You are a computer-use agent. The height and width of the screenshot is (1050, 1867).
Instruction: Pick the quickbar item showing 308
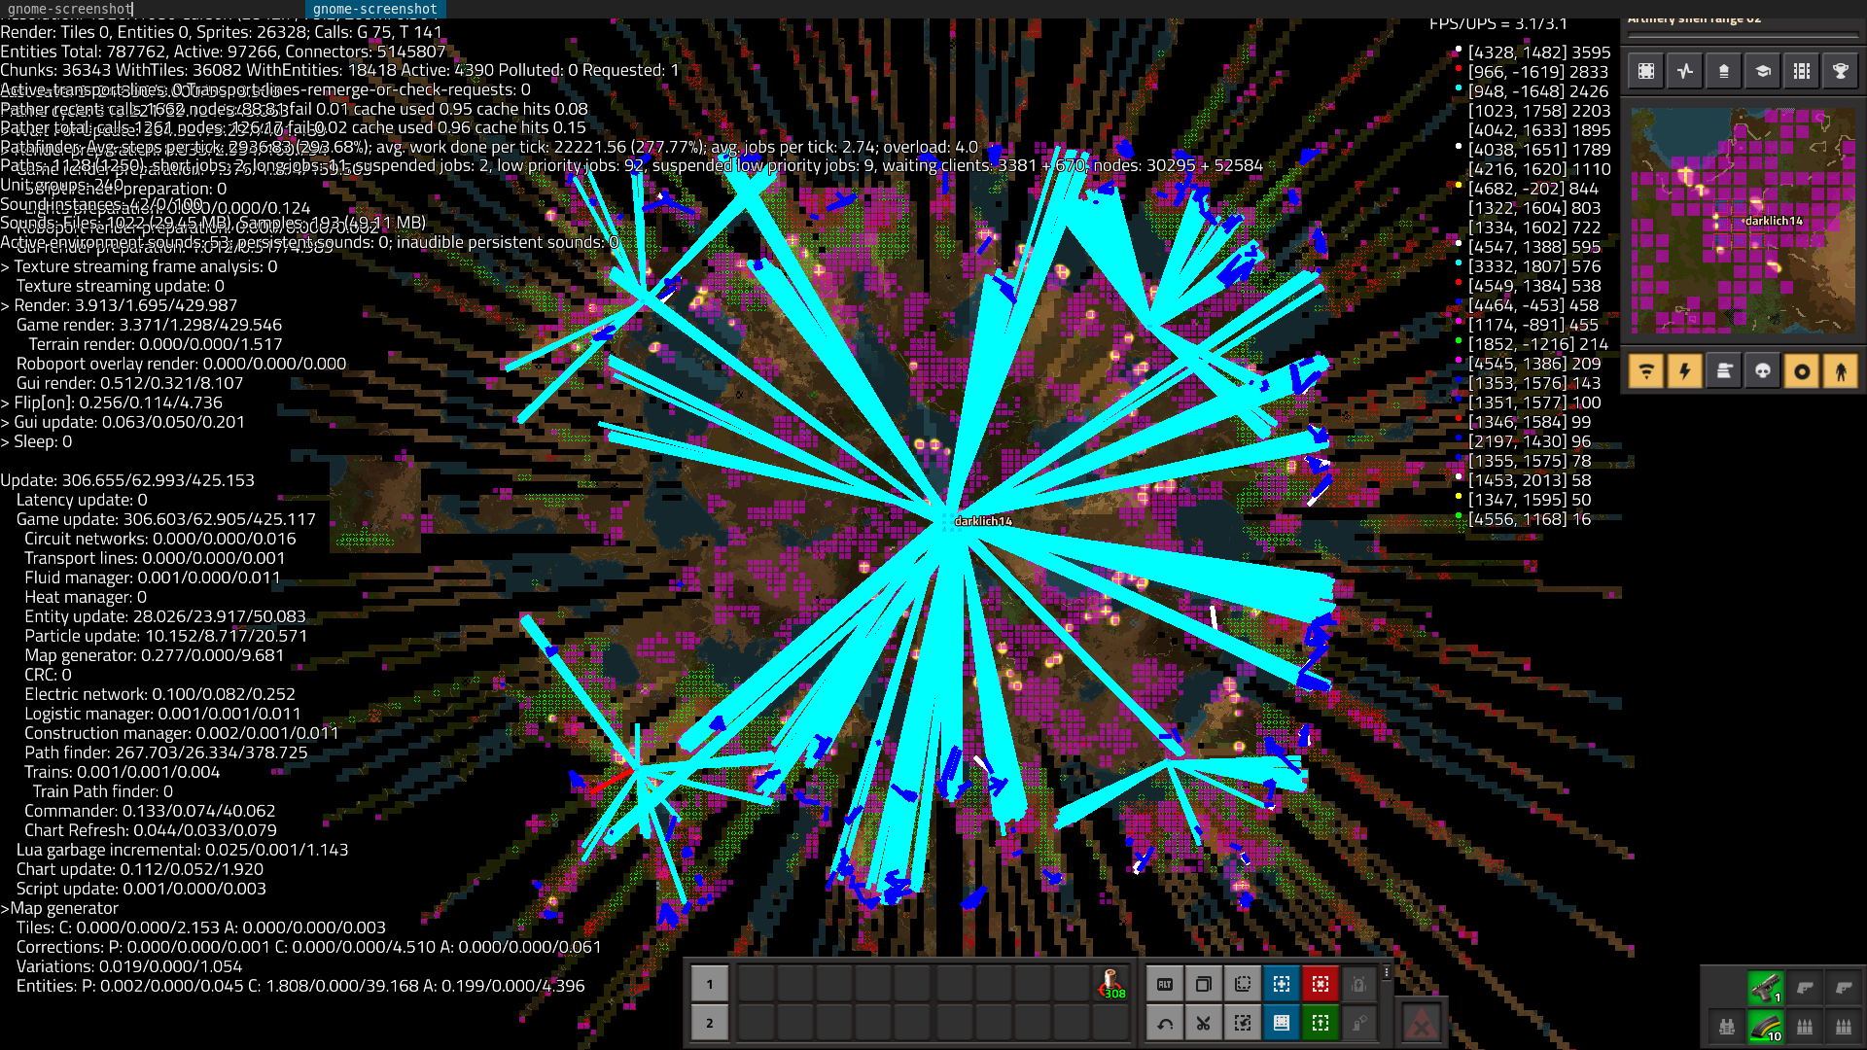1110,985
